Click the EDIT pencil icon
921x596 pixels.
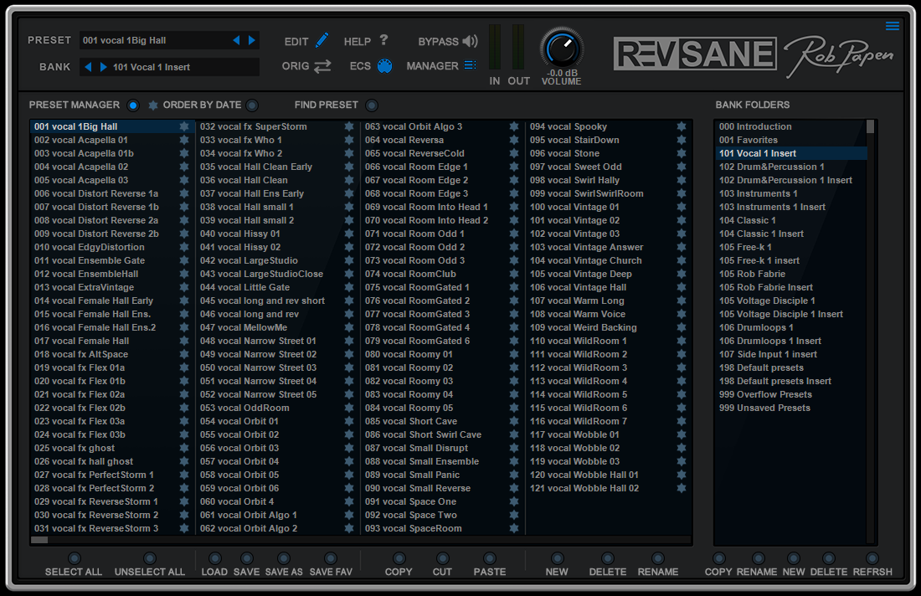pyautogui.click(x=322, y=40)
